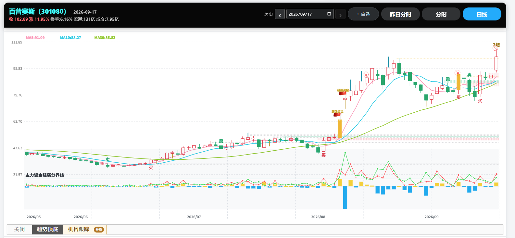Image resolution: width=515 pixels, height=238 pixels.
Task: Click the date input showing 2026/09/17
Action: 310,14
